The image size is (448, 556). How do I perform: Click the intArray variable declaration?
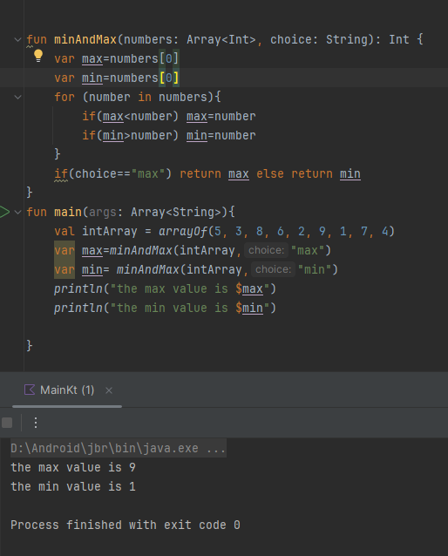click(x=110, y=231)
